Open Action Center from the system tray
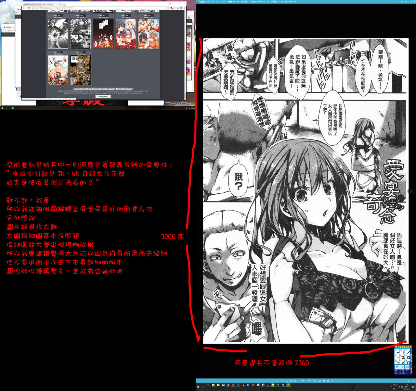416x391 pixels. [x=413, y=387]
